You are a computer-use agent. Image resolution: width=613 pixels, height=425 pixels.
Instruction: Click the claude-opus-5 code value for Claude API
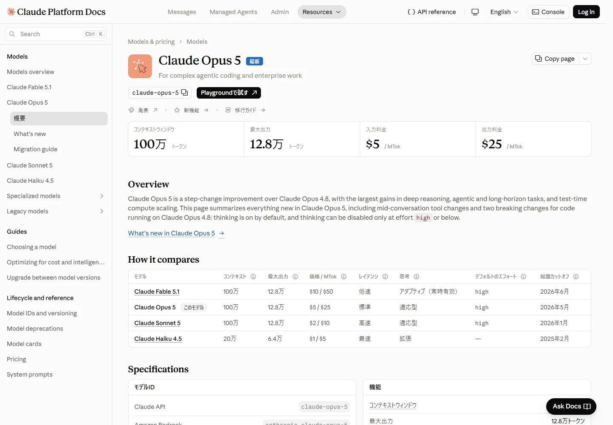(x=324, y=407)
